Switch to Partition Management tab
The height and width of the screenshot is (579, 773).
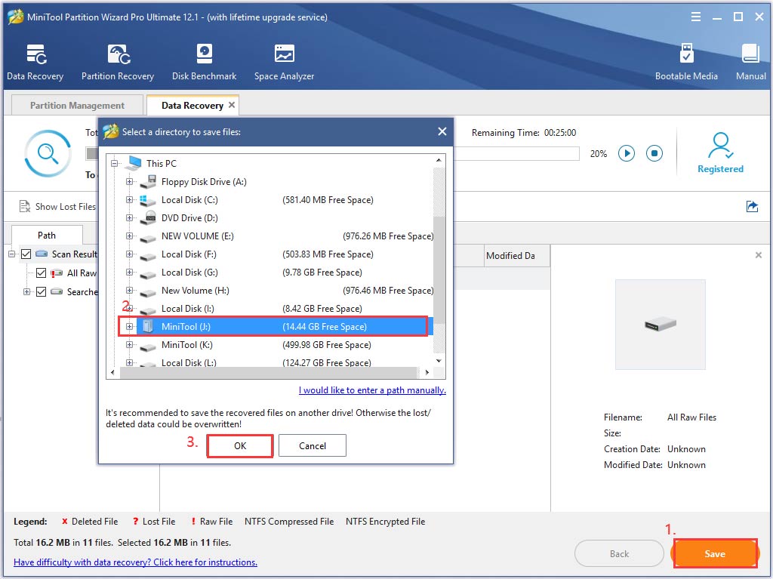pos(77,105)
